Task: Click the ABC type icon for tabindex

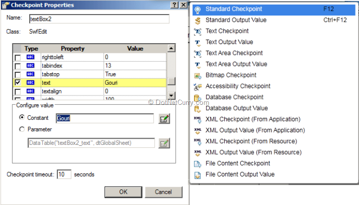Action: 31,66
